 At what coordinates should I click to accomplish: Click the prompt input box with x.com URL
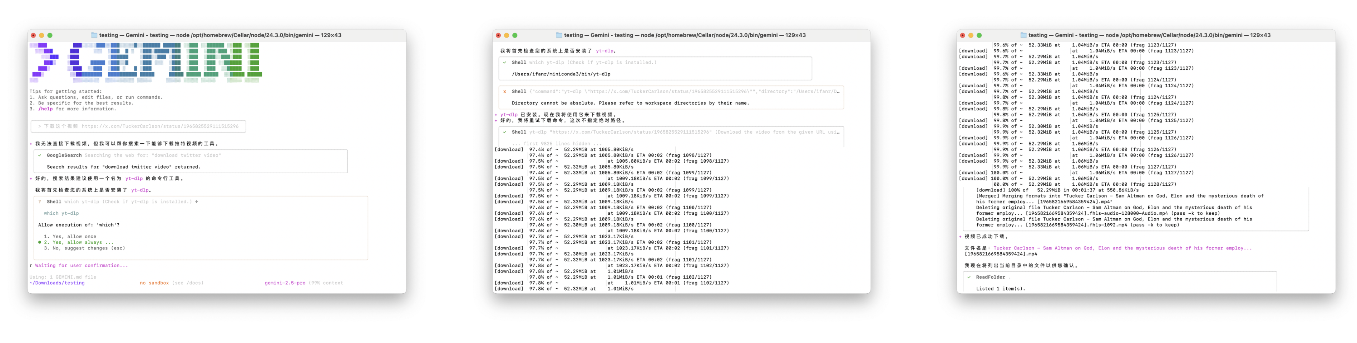coord(138,126)
